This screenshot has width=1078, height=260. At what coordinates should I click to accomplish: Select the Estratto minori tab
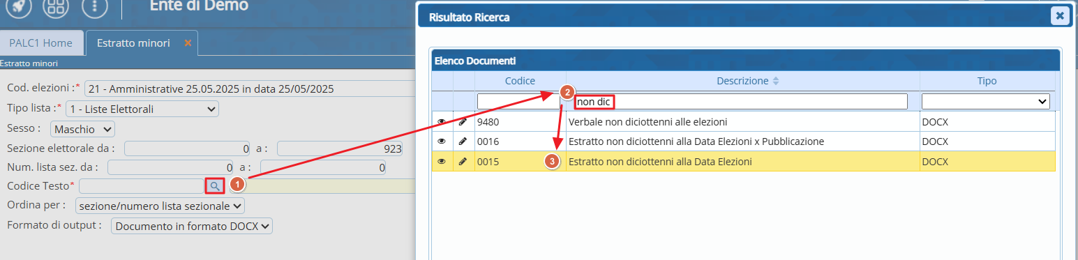point(133,43)
